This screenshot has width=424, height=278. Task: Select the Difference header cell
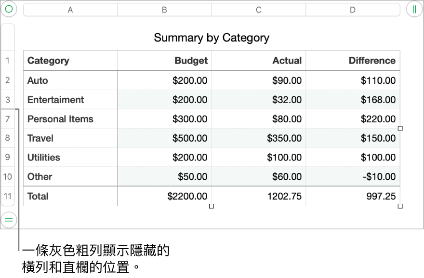point(353,61)
